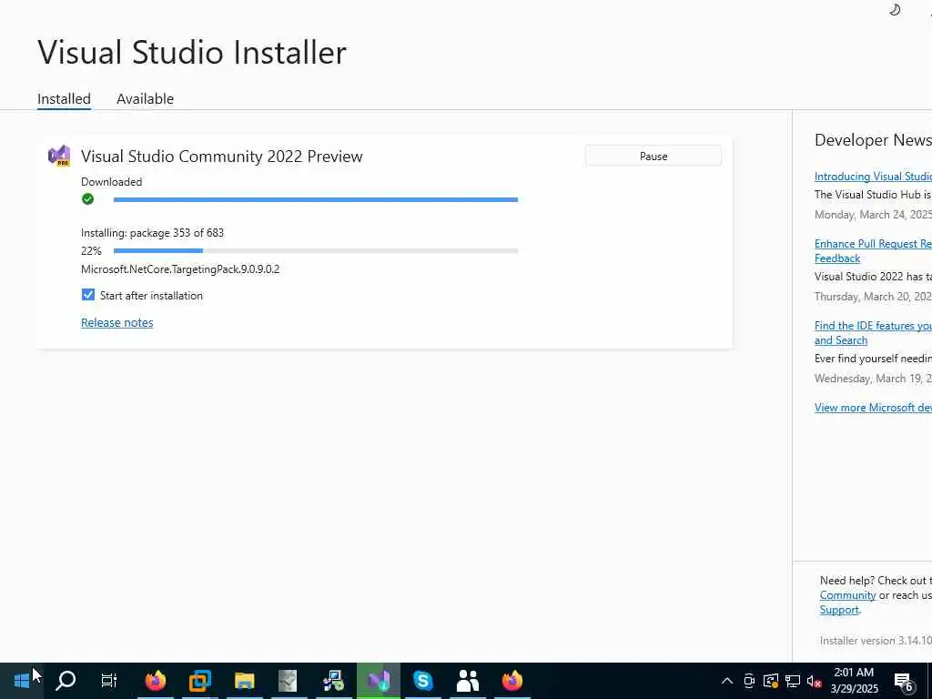Click the Downloaded progress bar

tap(316, 199)
